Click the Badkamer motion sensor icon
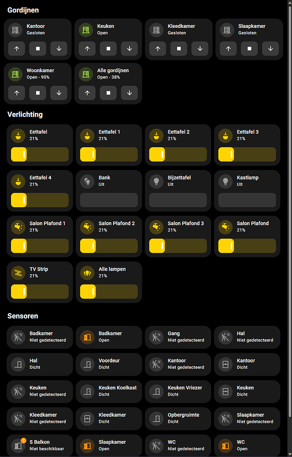The height and width of the screenshot is (457, 292). click(18, 337)
